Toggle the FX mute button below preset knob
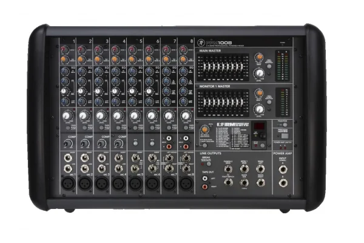 262,146
